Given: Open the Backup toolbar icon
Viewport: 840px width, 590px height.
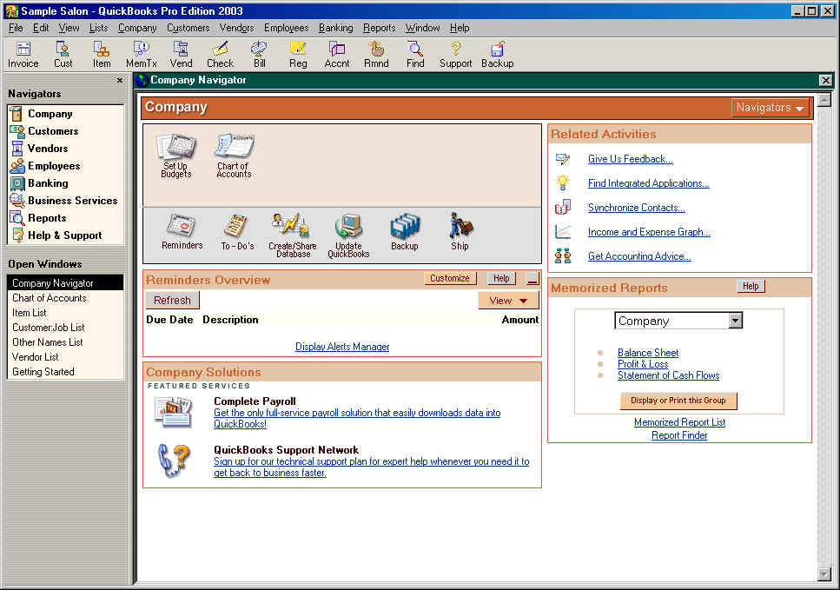Looking at the screenshot, I should pos(497,55).
